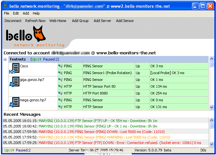Click the Recent Messages scrollbar thumb
This screenshot has width=216, height=155.
pos(211,126)
